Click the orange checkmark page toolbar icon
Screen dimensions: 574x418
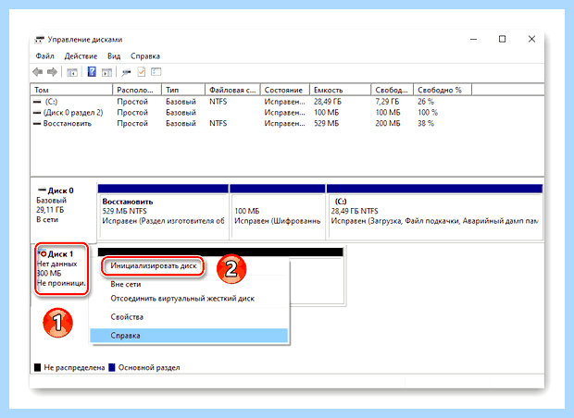(142, 72)
